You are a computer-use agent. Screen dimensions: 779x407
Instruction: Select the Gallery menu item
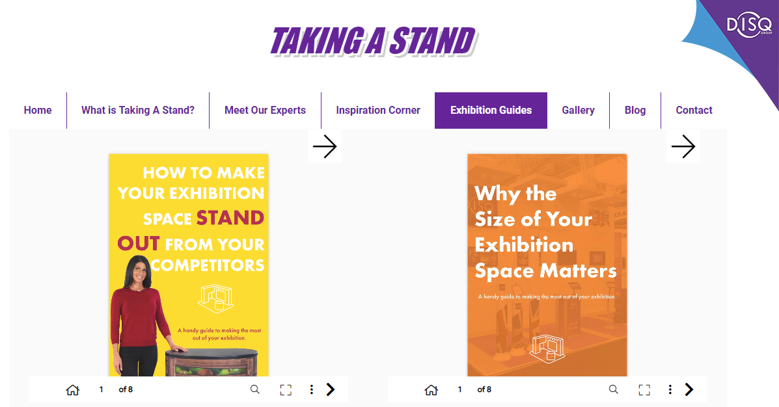tap(578, 111)
